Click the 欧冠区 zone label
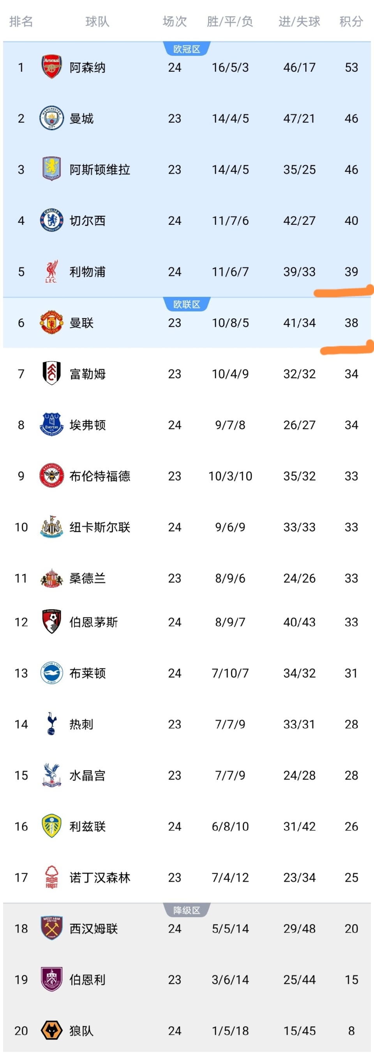374x1055 pixels. (187, 49)
